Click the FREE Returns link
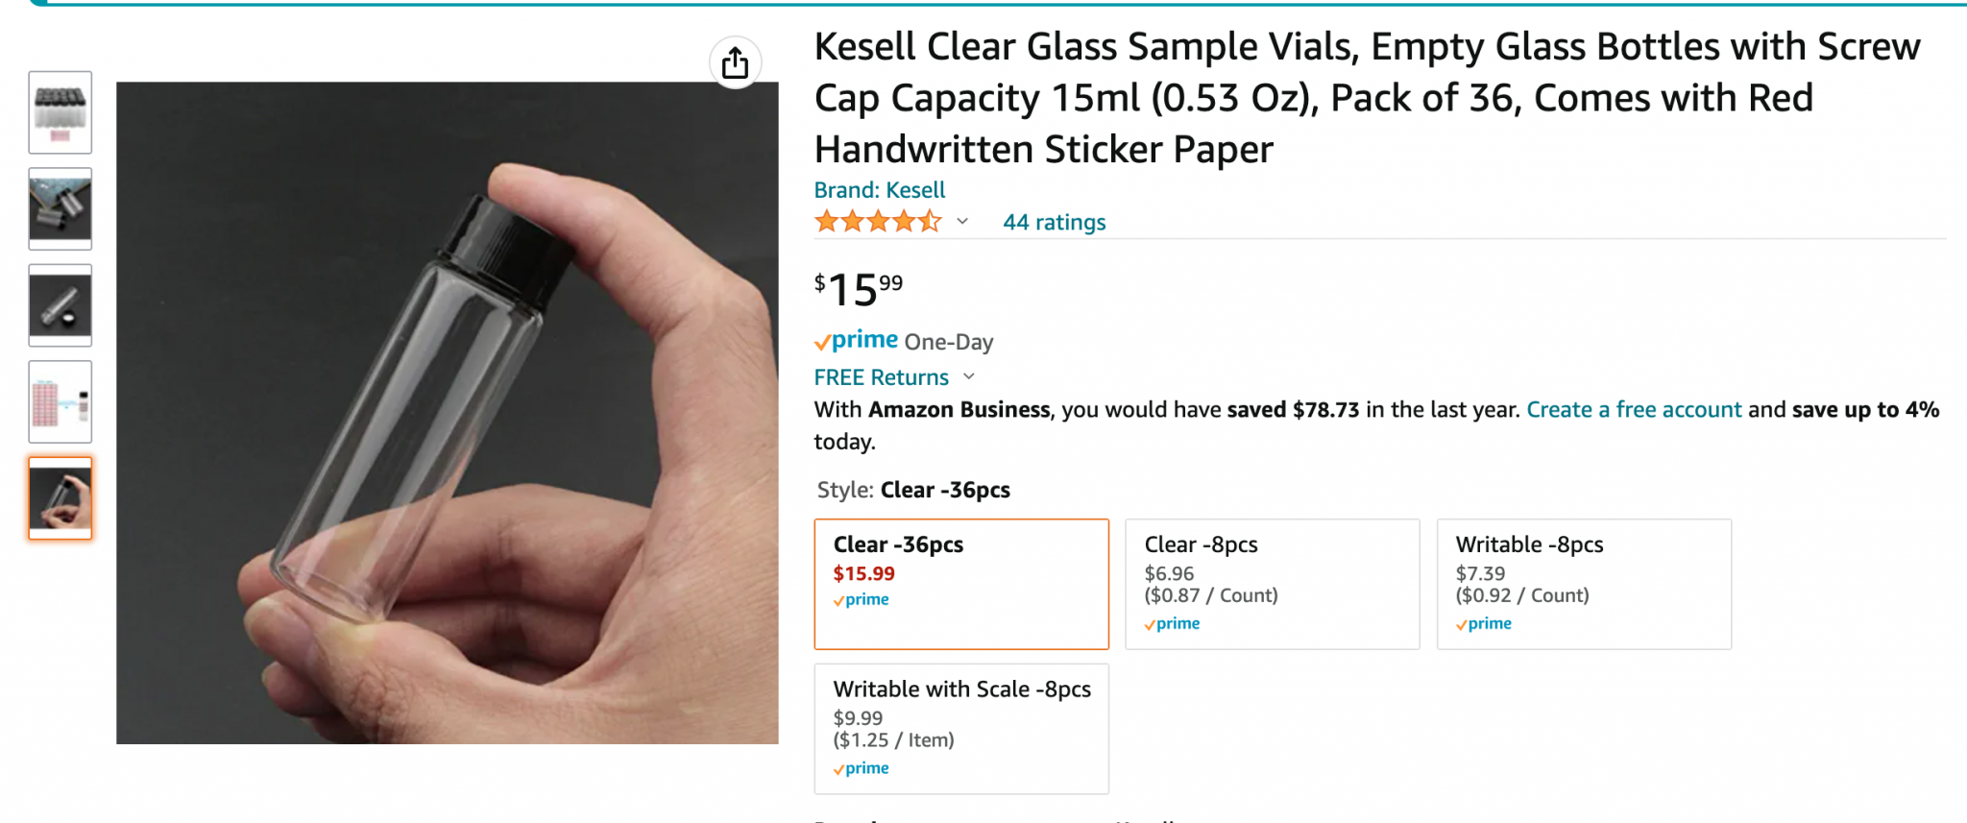This screenshot has height=823, width=1967. (881, 377)
